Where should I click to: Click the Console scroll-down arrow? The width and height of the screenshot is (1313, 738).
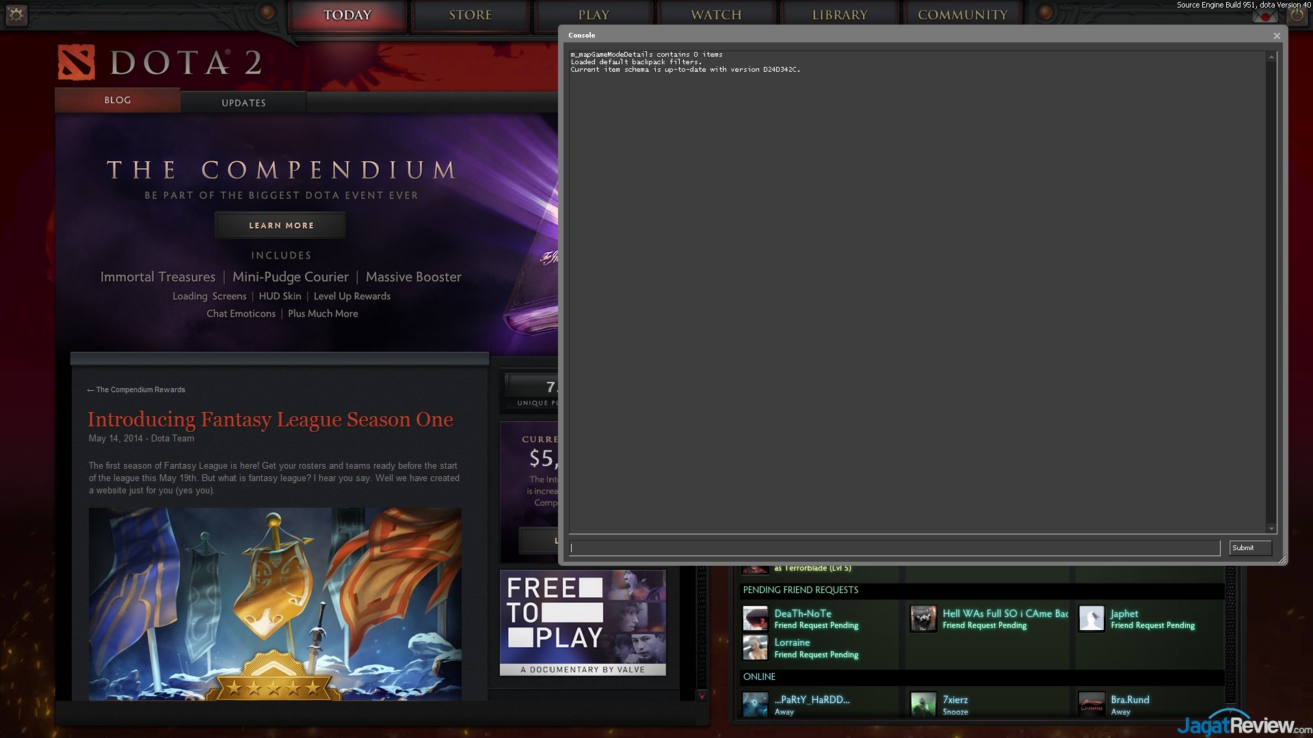coord(1271,528)
